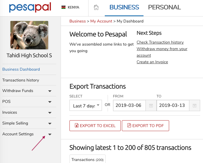Open the Check Transaction history link
Viewport: 203px width, 163px height.
click(x=160, y=42)
